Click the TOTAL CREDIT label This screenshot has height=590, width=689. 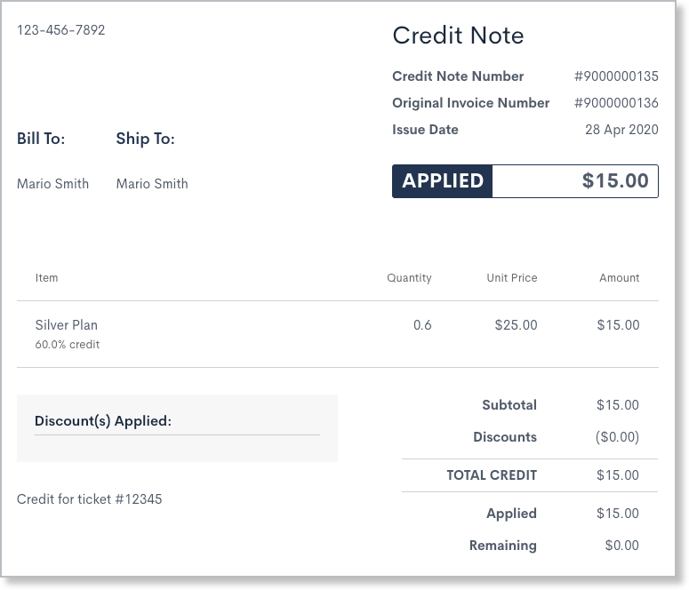point(492,475)
